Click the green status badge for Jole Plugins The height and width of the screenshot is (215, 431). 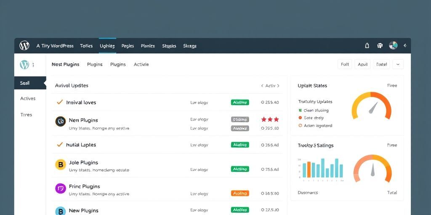(x=240, y=169)
